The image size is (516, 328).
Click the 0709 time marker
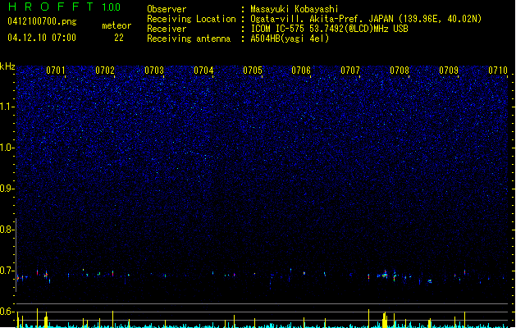[449, 71]
